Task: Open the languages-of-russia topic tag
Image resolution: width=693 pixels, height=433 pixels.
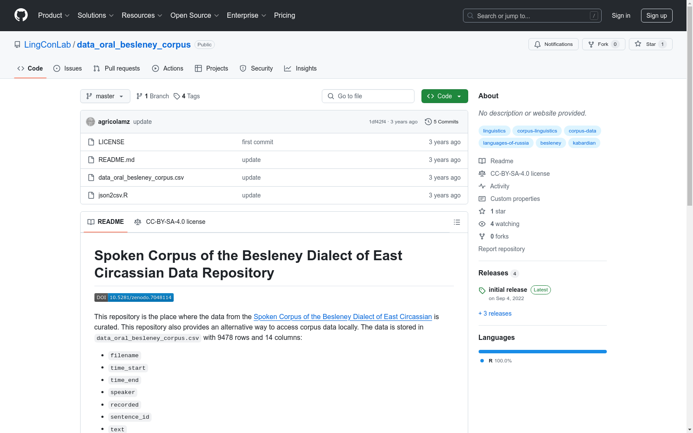Action: tap(506, 143)
